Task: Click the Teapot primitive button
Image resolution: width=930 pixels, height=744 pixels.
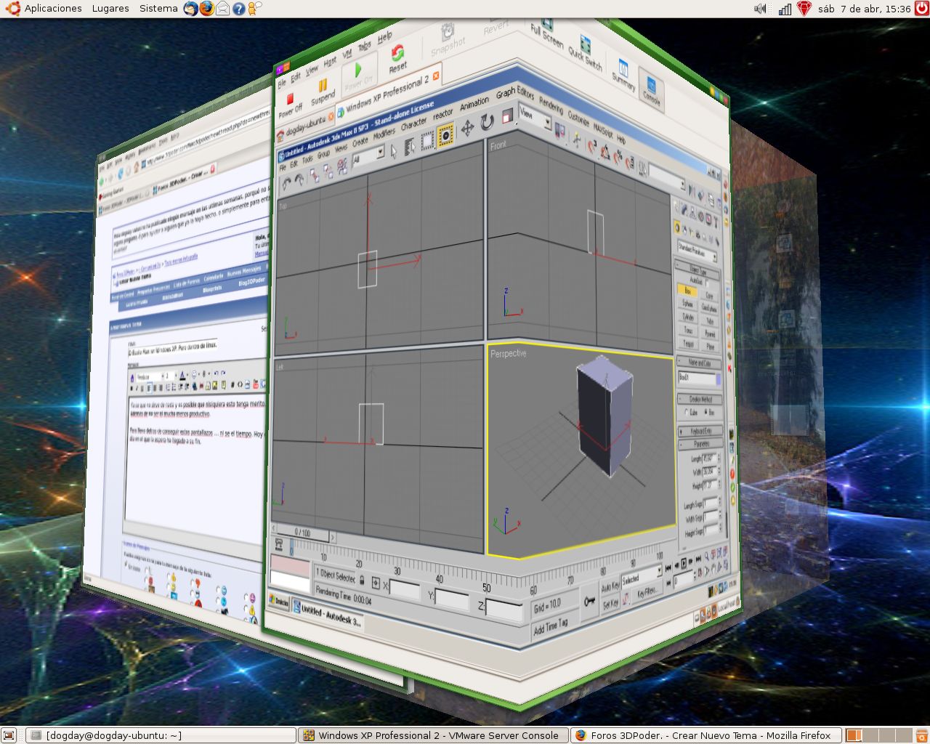Action: (x=689, y=344)
